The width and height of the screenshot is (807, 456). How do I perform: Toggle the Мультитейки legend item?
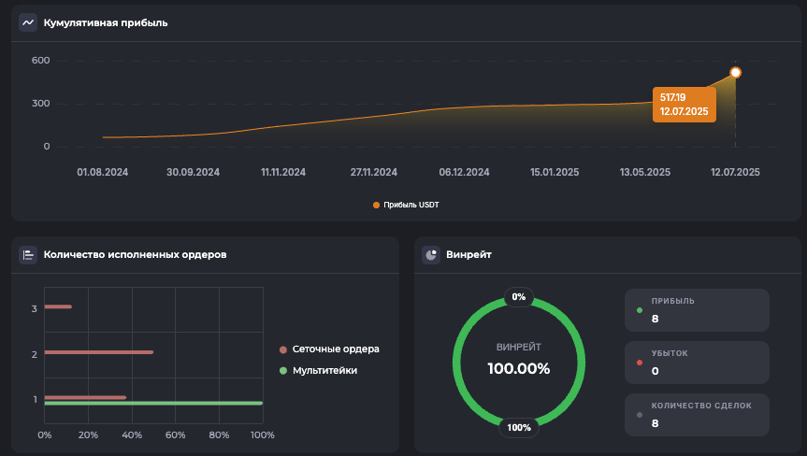click(324, 371)
